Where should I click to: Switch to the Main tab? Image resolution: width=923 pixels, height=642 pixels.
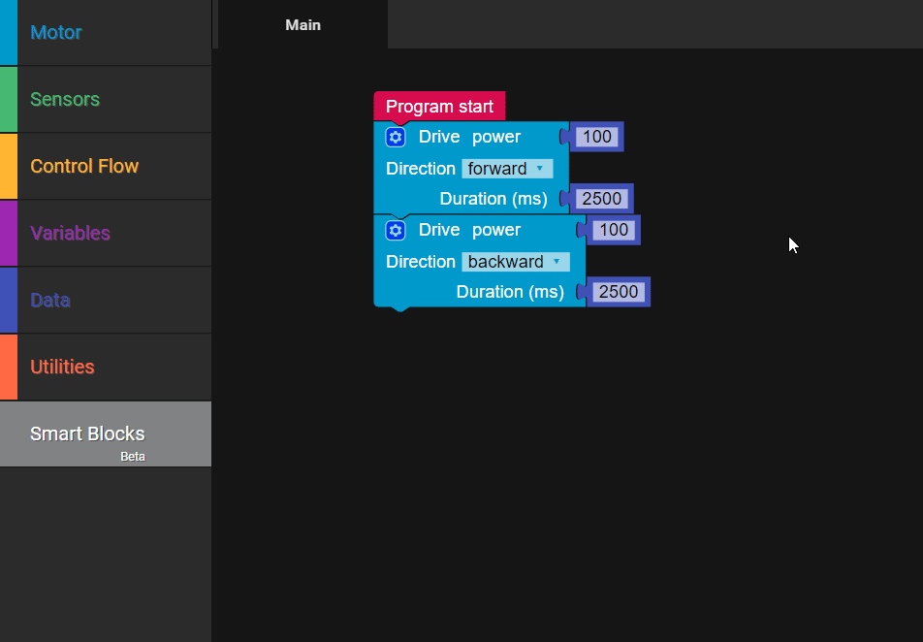303,25
